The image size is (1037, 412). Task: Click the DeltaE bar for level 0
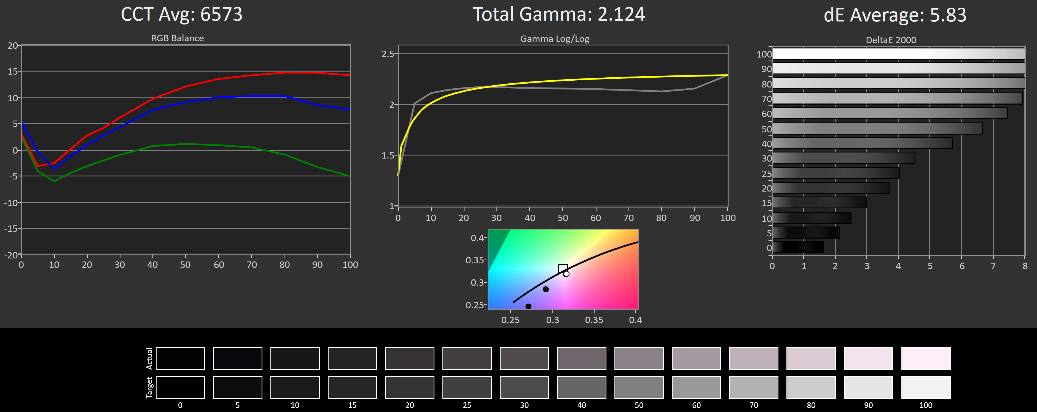pos(798,247)
